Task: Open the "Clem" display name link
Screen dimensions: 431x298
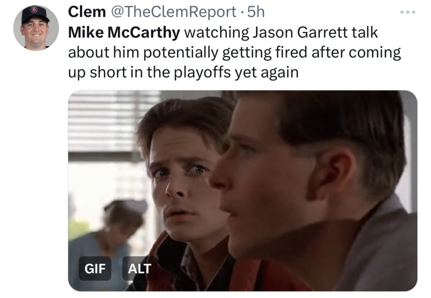Action: point(87,12)
